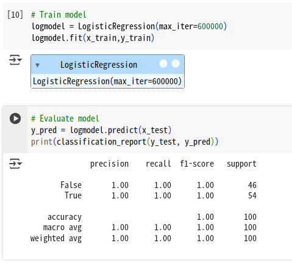Click the 'recall' column header
This screenshot has height=276, width=292.
pos(158,164)
